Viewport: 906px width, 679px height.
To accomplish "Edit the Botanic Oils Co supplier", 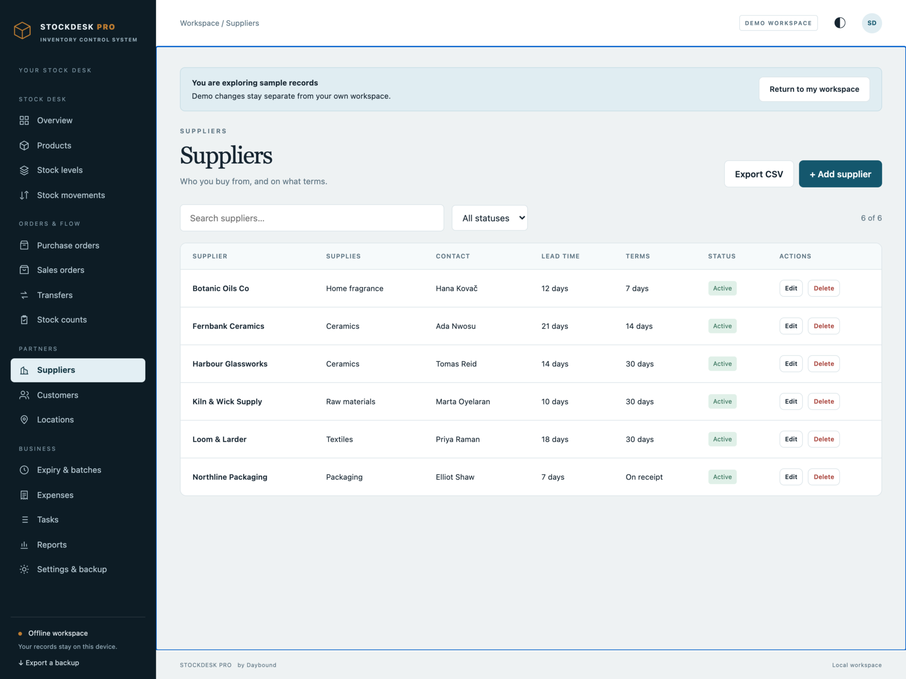I will click(791, 288).
